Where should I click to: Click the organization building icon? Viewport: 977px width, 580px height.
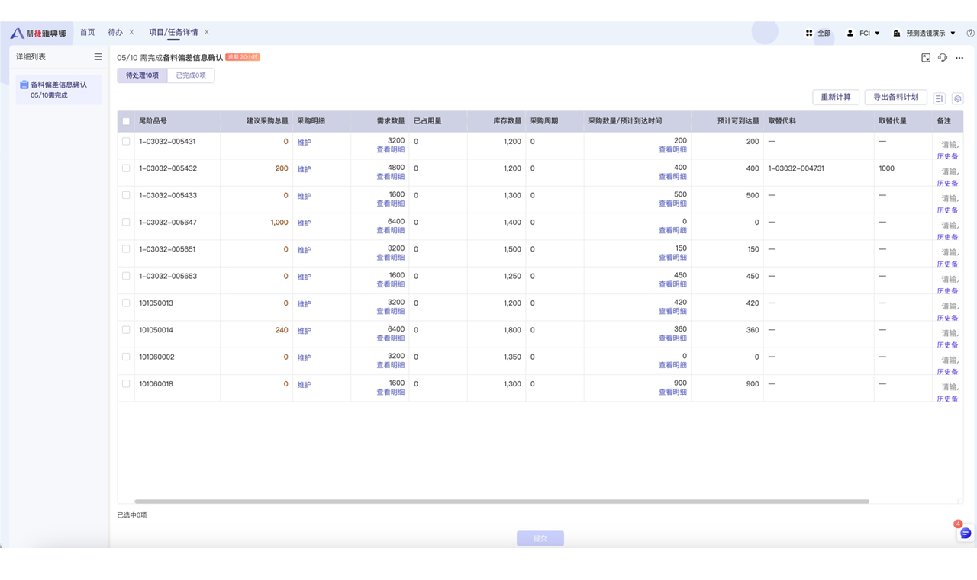point(897,34)
